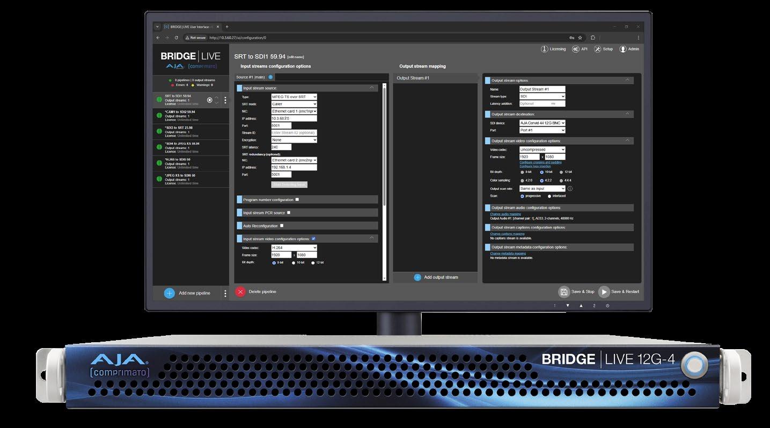Open Change metadata mapping link
The image size is (770, 428).
point(508,254)
